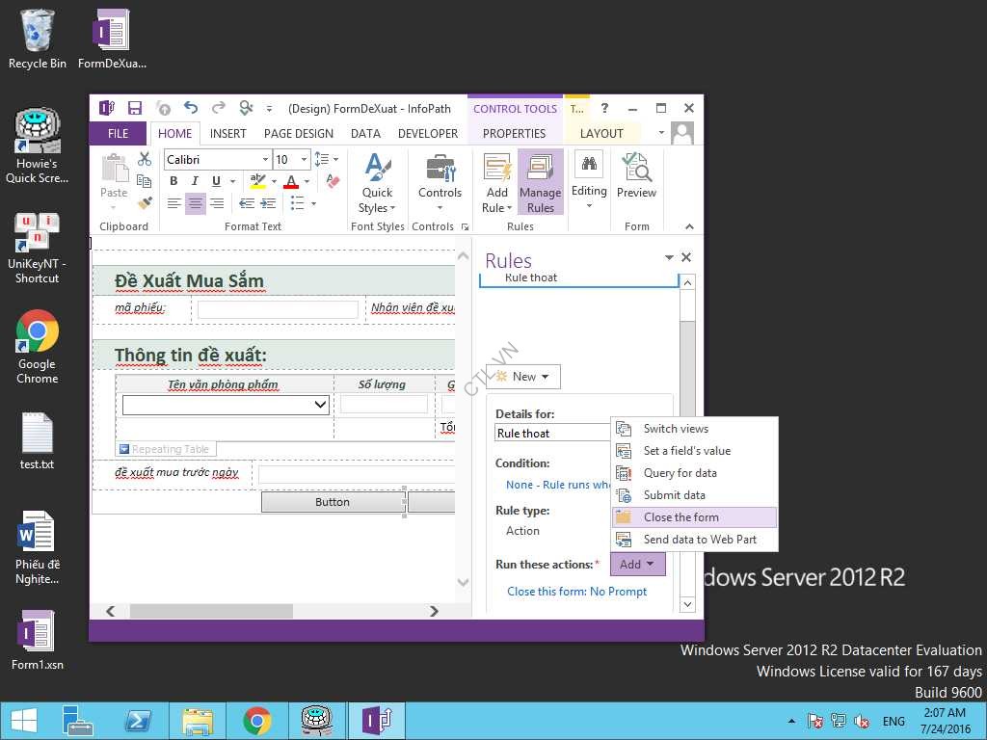Toggle Italic formatting

pos(195,181)
